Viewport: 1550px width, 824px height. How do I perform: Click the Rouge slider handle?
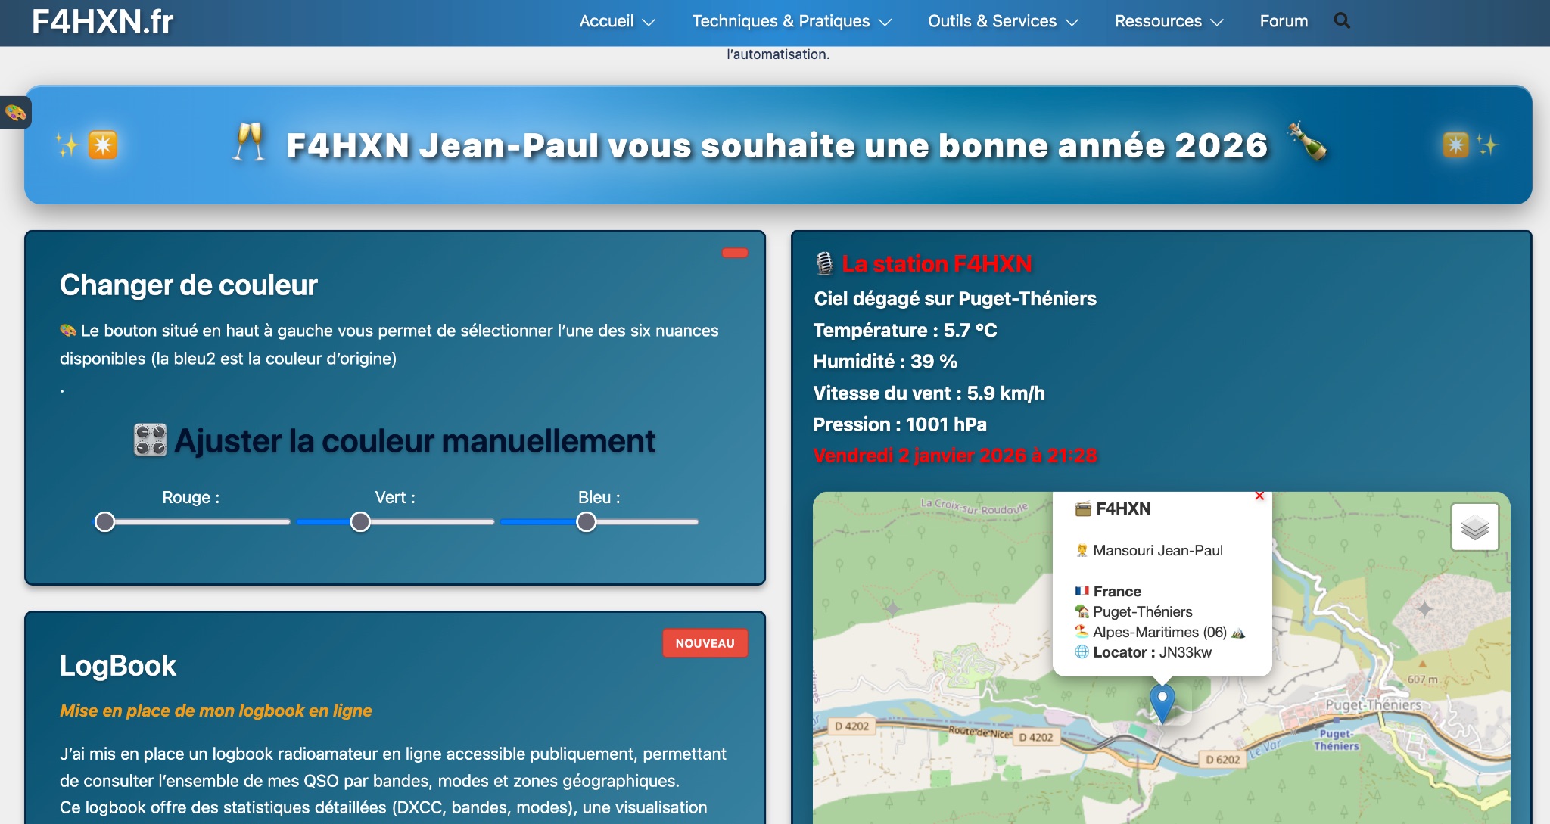(x=105, y=521)
